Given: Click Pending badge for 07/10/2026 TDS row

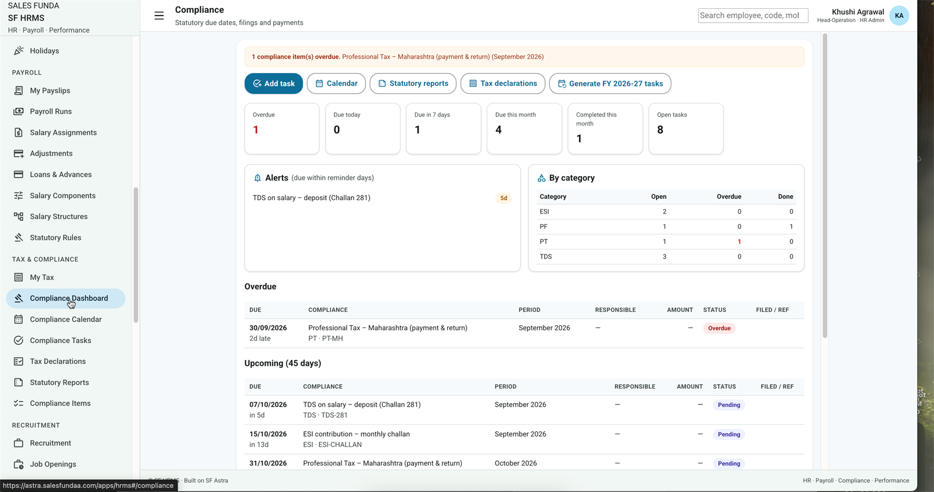Looking at the screenshot, I should pyautogui.click(x=729, y=405).
